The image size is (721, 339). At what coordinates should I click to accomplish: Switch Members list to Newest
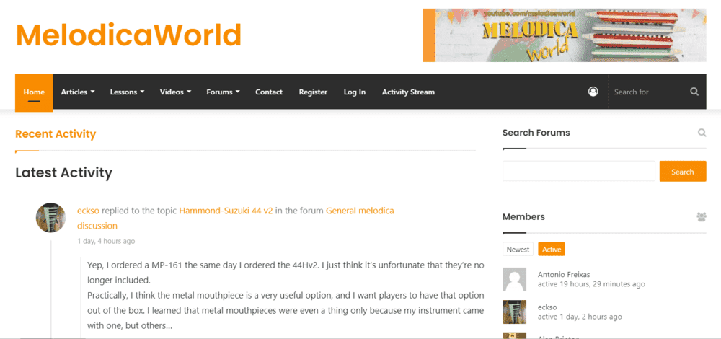click(x=518, y=250)
